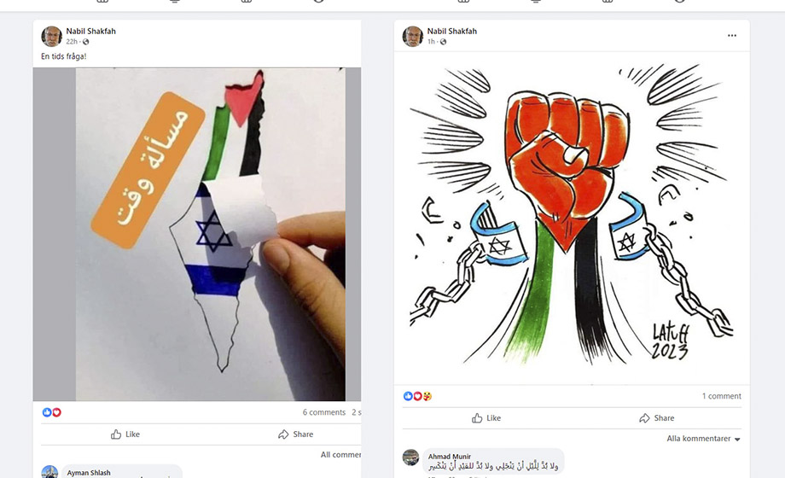Click public globe icon beside 22h timestamp

click(x=85, y=42)
